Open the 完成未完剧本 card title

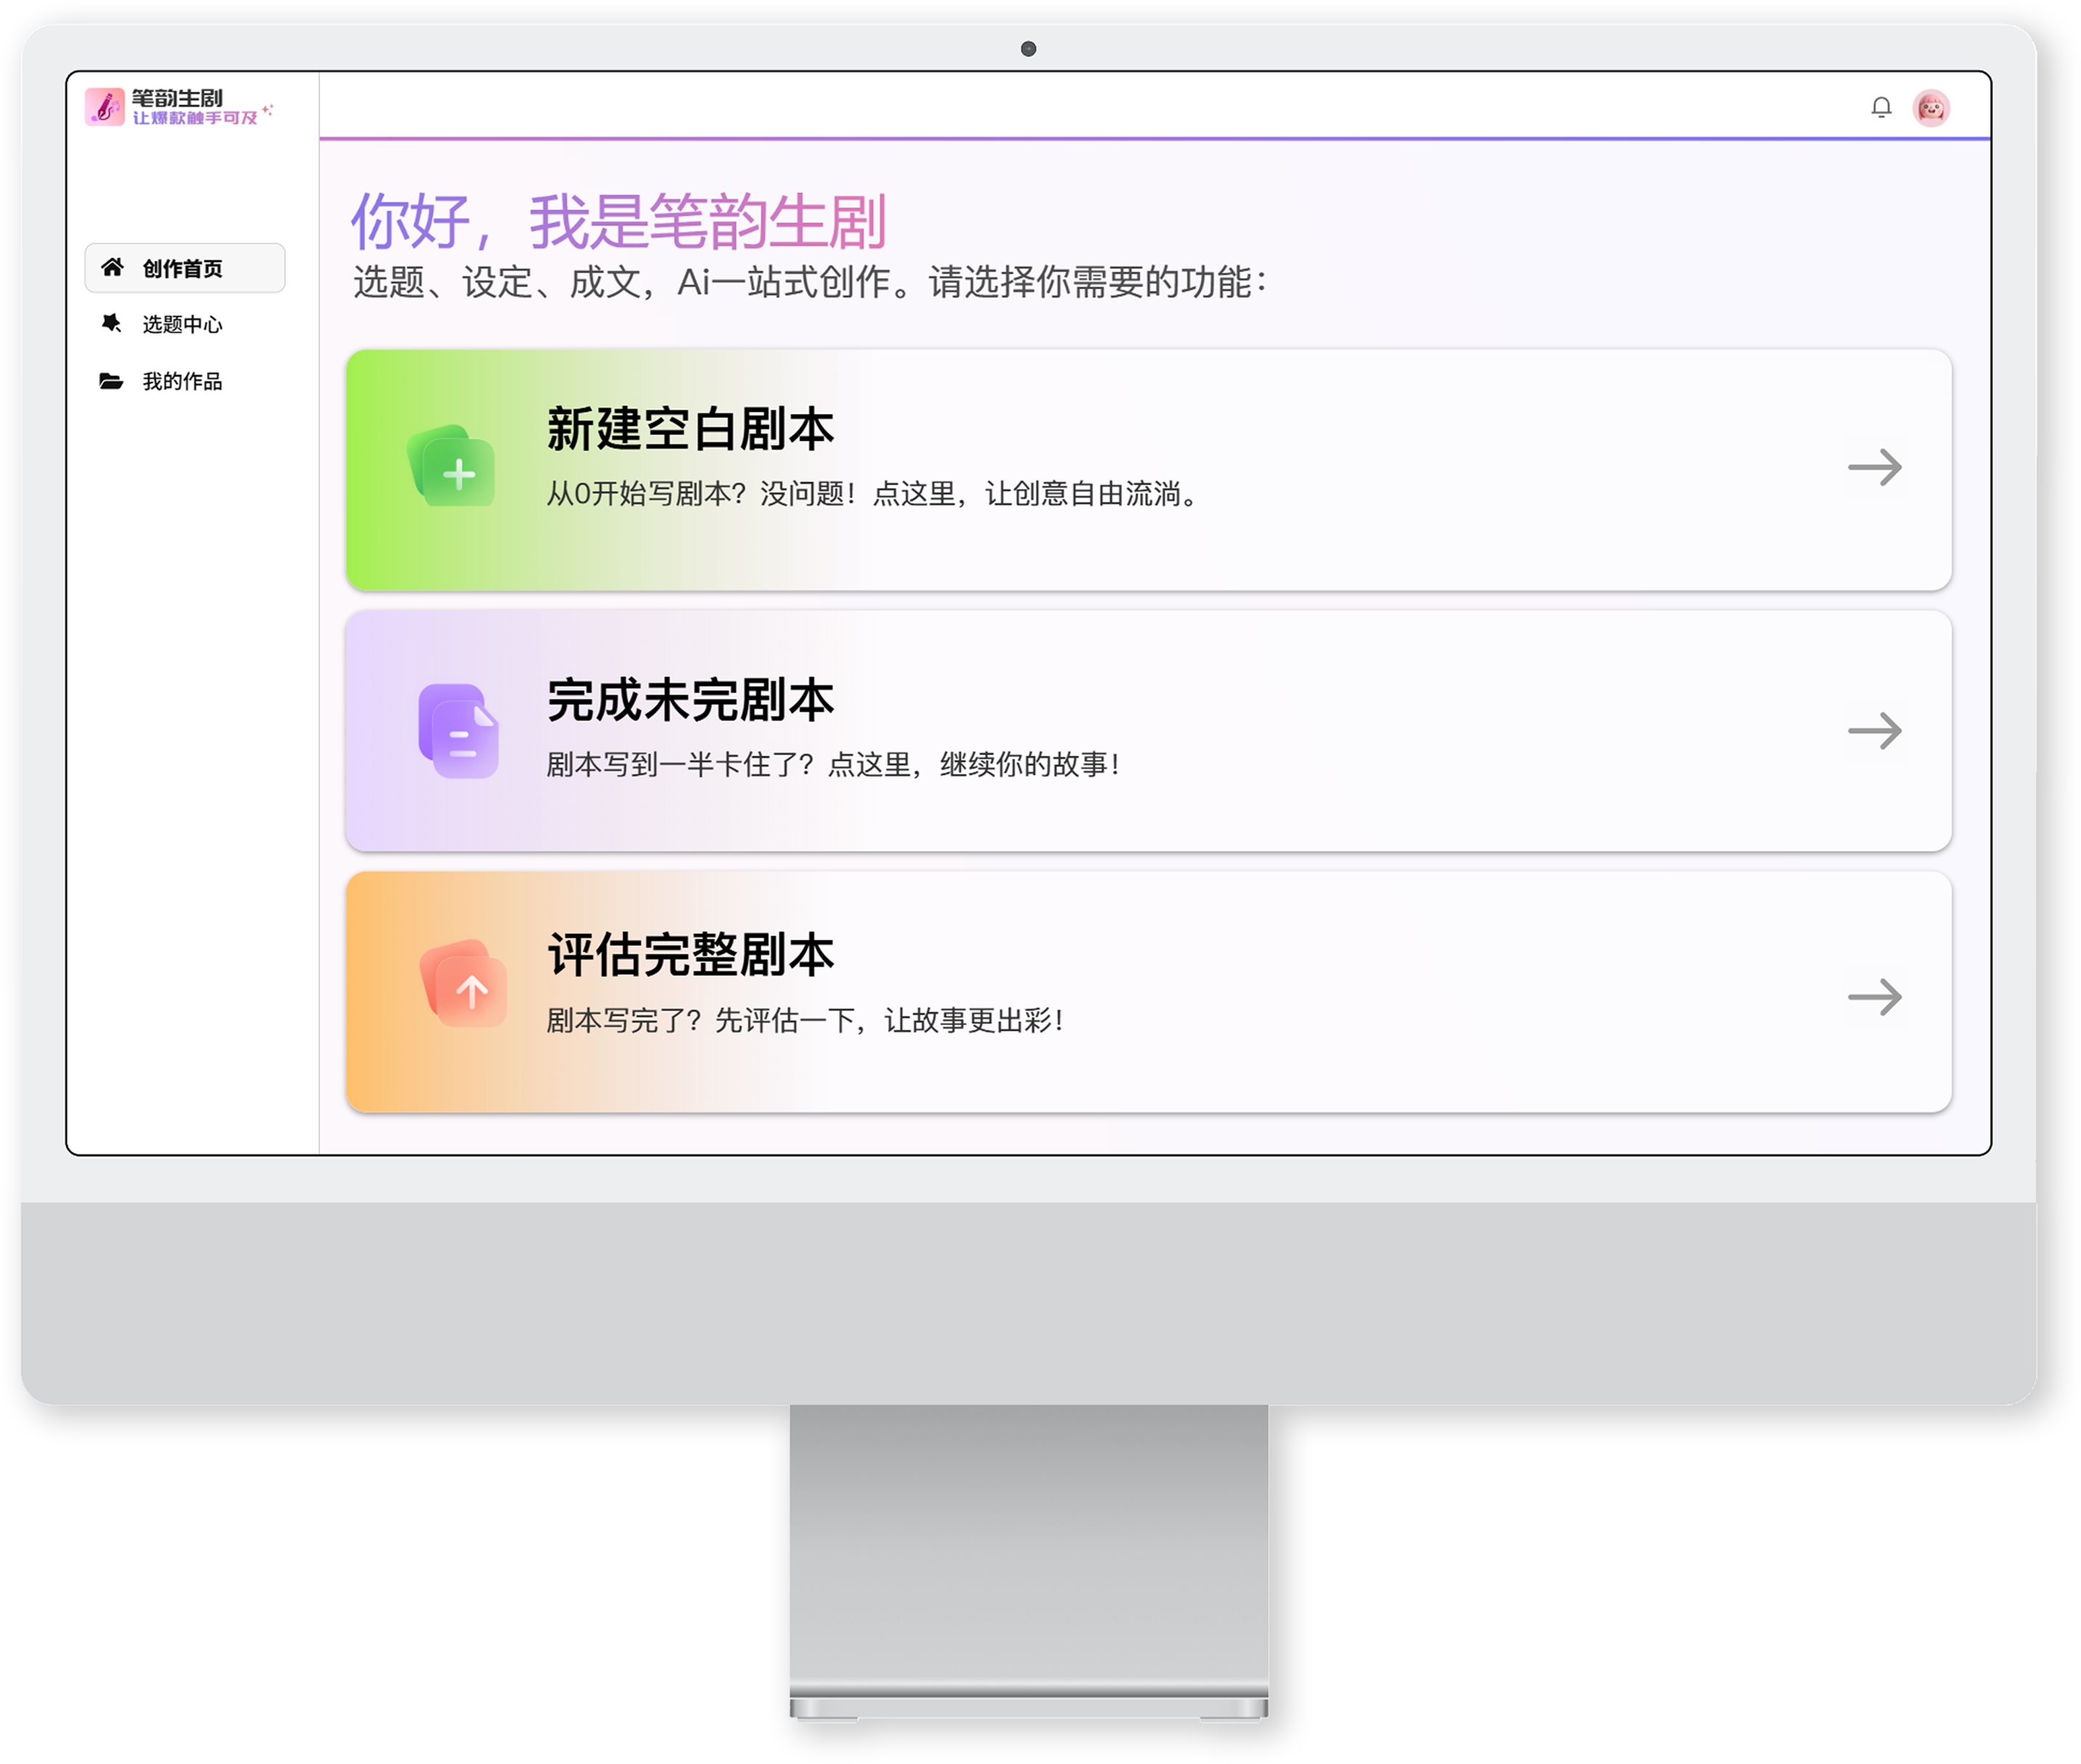[690, 700]
